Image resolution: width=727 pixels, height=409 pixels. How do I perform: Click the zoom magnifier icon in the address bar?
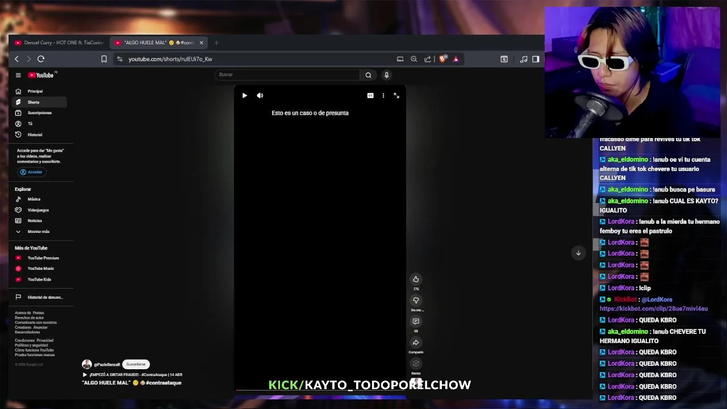pyautogui.click(x=414, y=59)
